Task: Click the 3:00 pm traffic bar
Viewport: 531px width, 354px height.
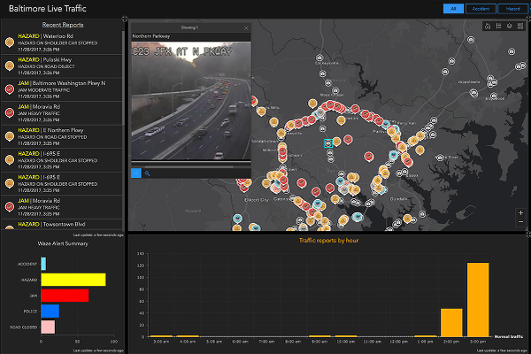Action: 478,299
